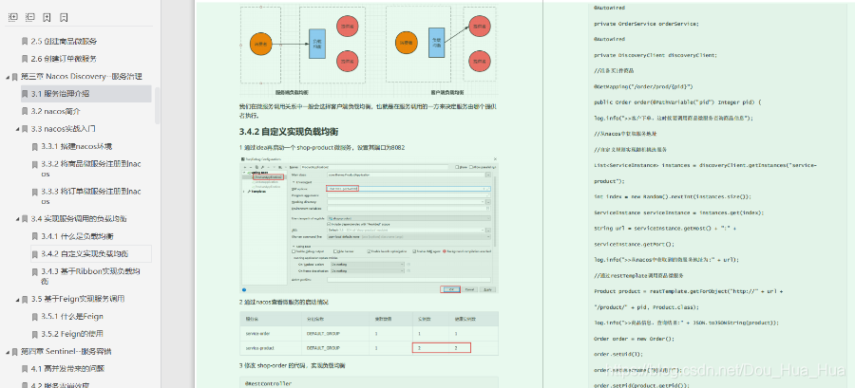Click the line ServiceInstance serviceInstance = instances.get(index);
The height and width of the screenshot is (388, 855).
[x=679, y=212]
